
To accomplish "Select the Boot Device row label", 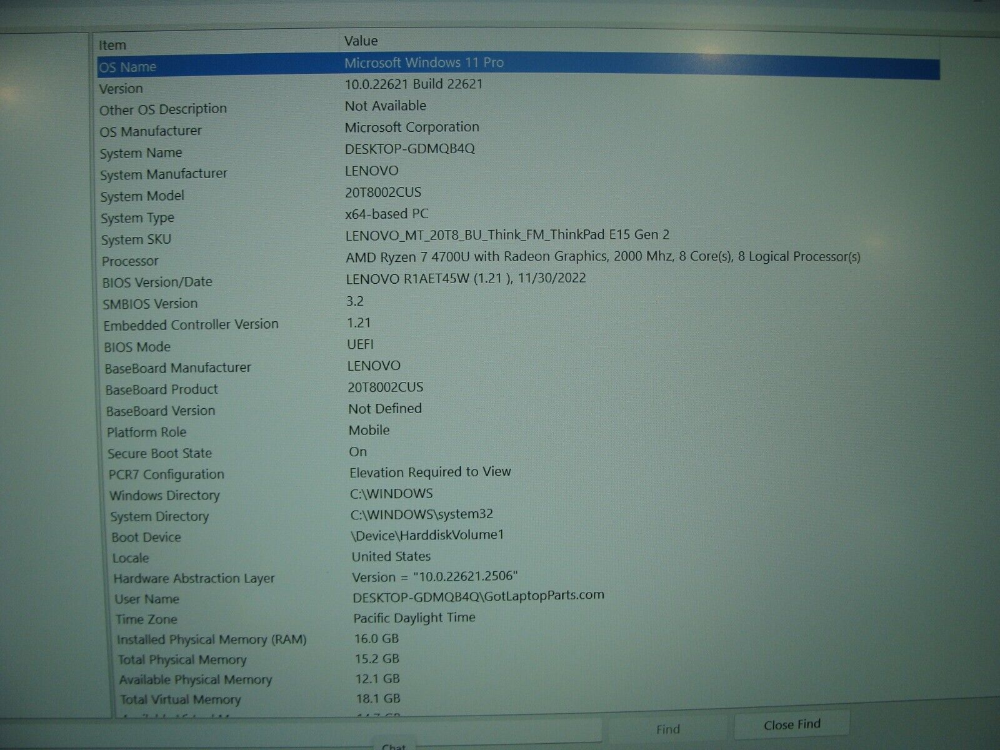I will pos(146,537).
